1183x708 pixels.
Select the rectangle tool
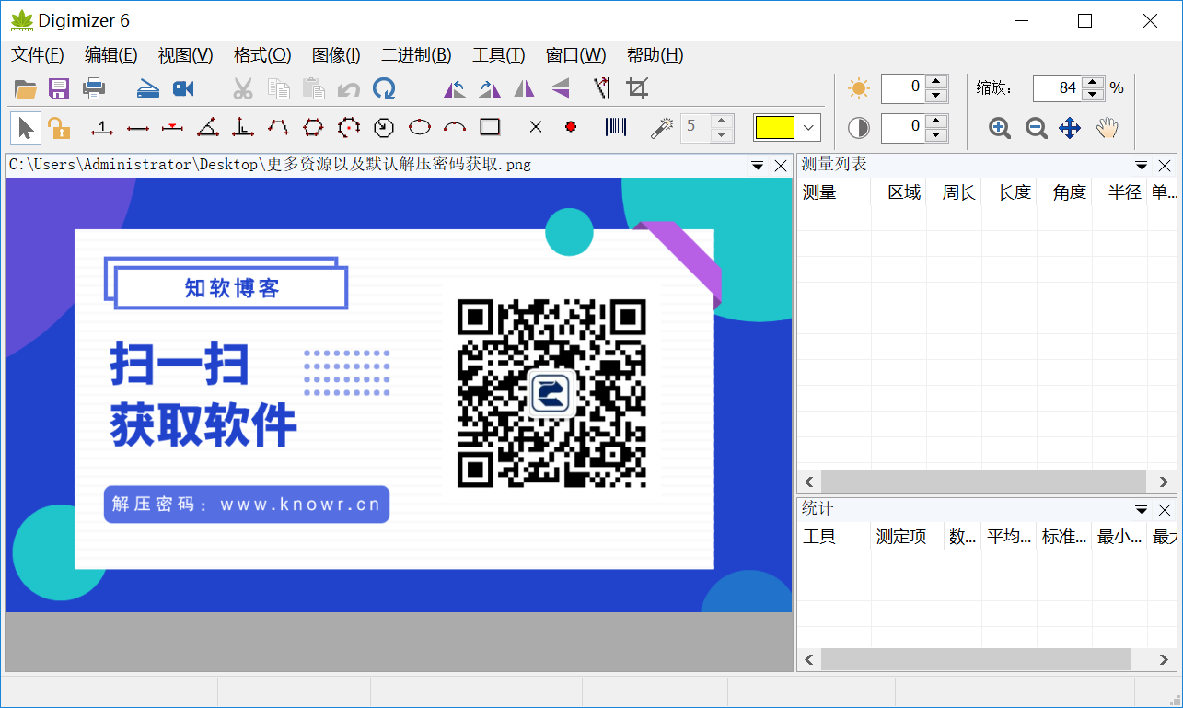[x=490, y=127]
